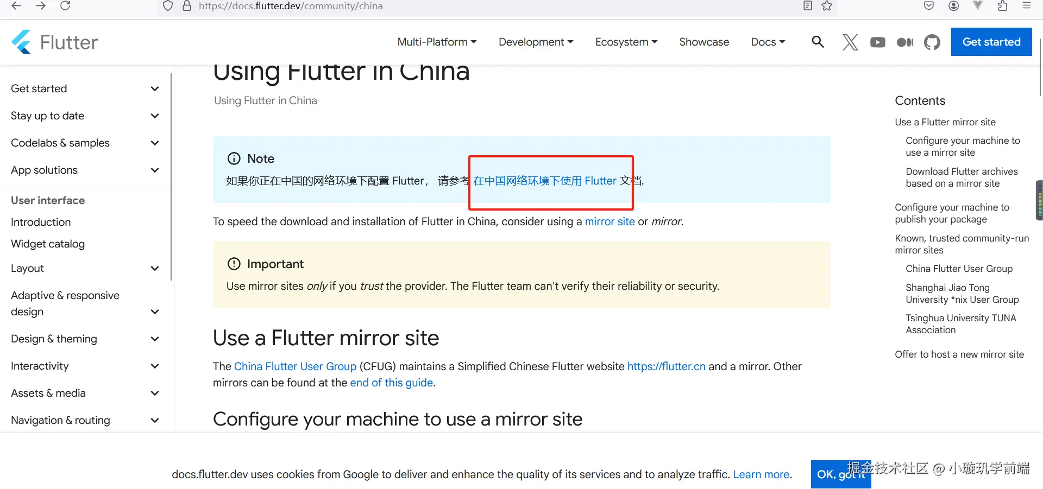Open site search magnifier icon
The image size is (1043, 489).
click(818, 42)
